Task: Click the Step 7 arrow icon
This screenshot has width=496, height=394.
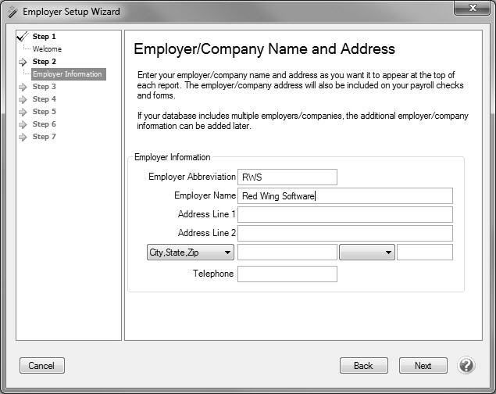Action: click(x=23, y=137)
